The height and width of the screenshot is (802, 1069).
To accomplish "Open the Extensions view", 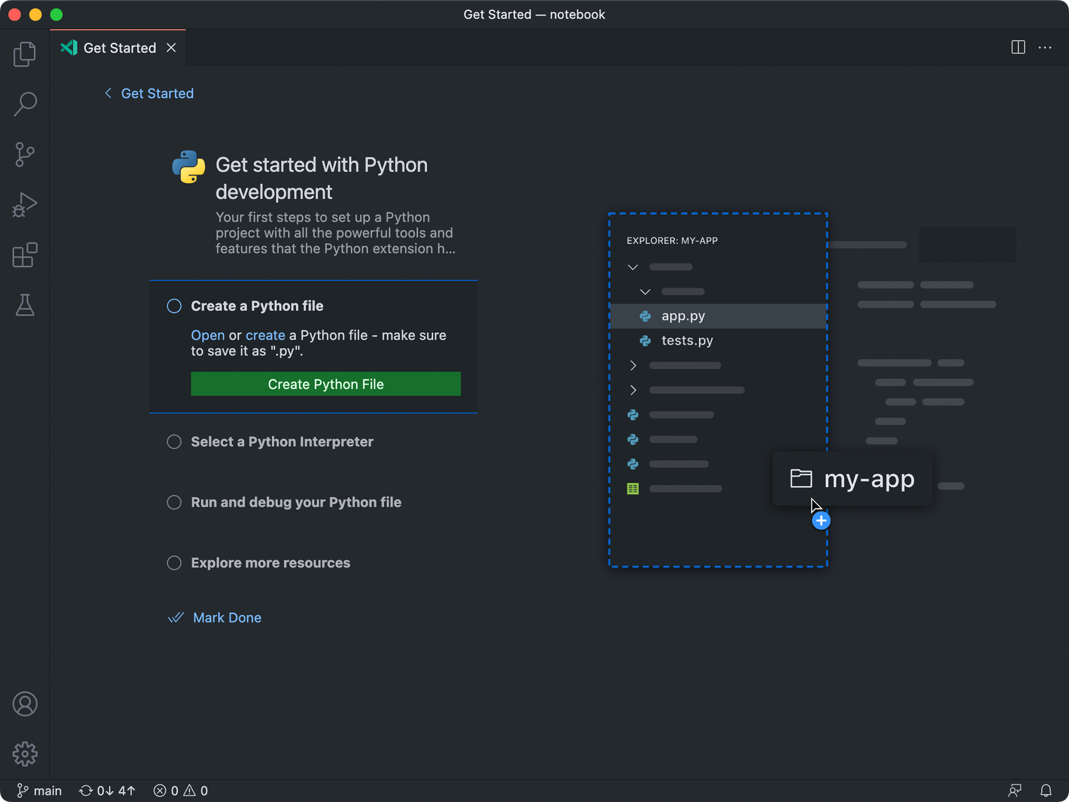I will (x=24, y=255).
